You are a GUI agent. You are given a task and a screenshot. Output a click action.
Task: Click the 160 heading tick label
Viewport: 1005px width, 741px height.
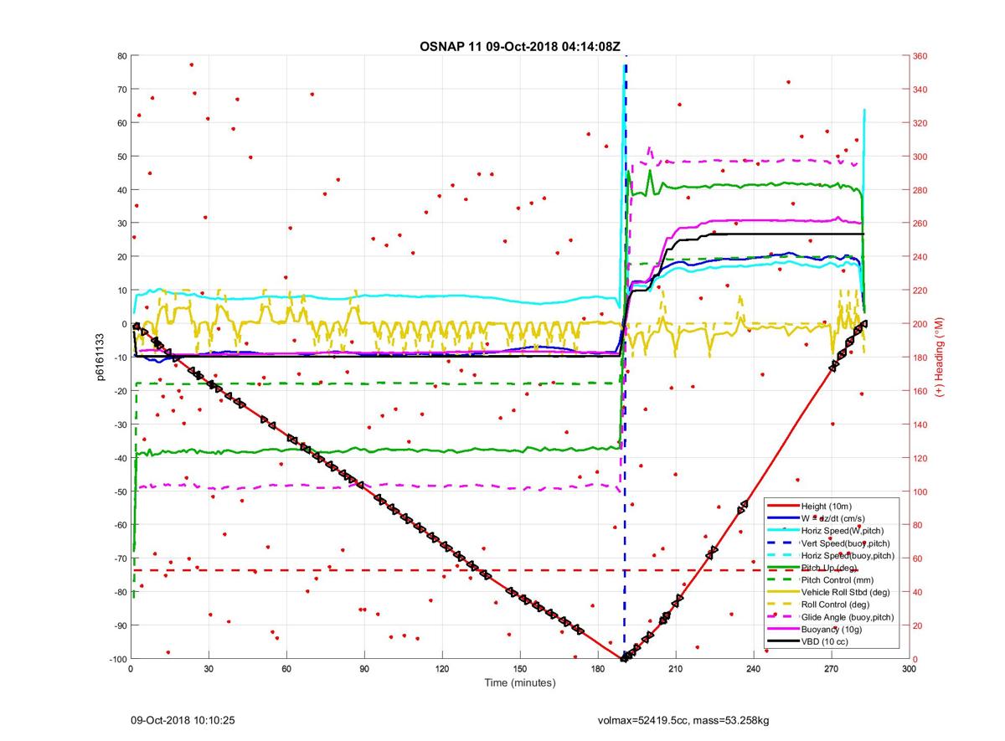click(920, 391)
